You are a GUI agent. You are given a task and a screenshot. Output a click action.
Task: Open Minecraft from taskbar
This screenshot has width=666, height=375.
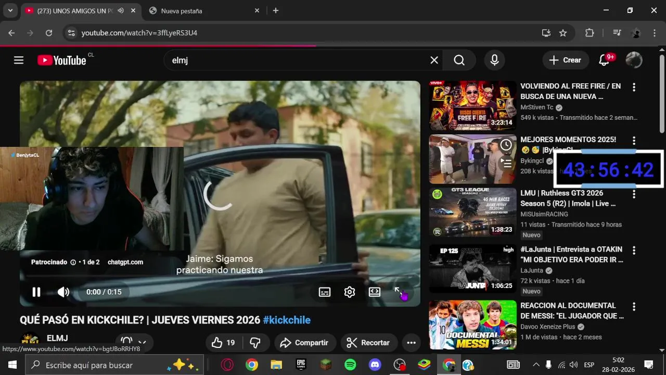click(x=326, y=365)
